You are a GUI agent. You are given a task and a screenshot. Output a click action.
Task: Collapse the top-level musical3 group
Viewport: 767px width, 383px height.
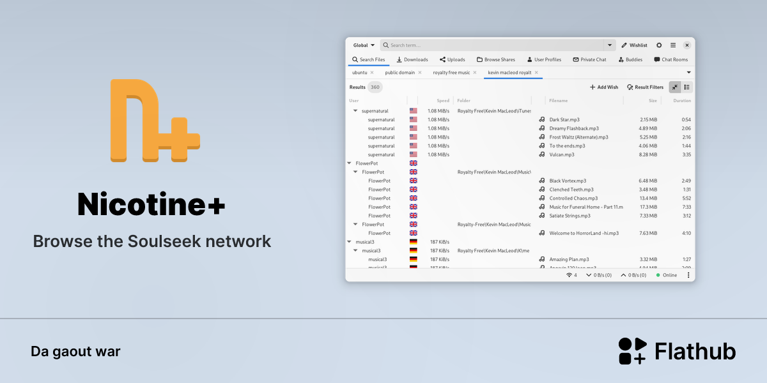(x=349, y=242)
